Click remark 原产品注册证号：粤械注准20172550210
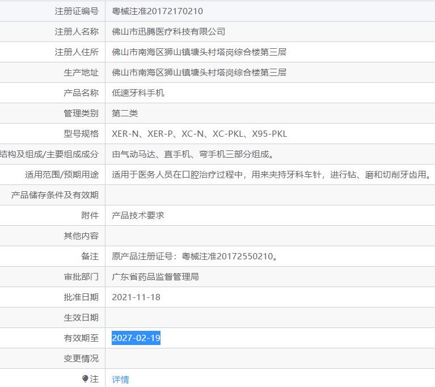This screenshot has height=387, width=435. pos(195,256)
